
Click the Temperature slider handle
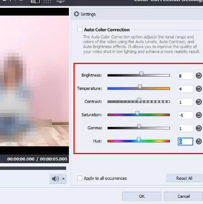coord(140,86)
